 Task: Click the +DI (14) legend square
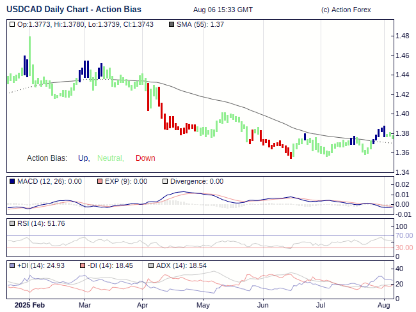pyautogui.click(x=12, y=265)
